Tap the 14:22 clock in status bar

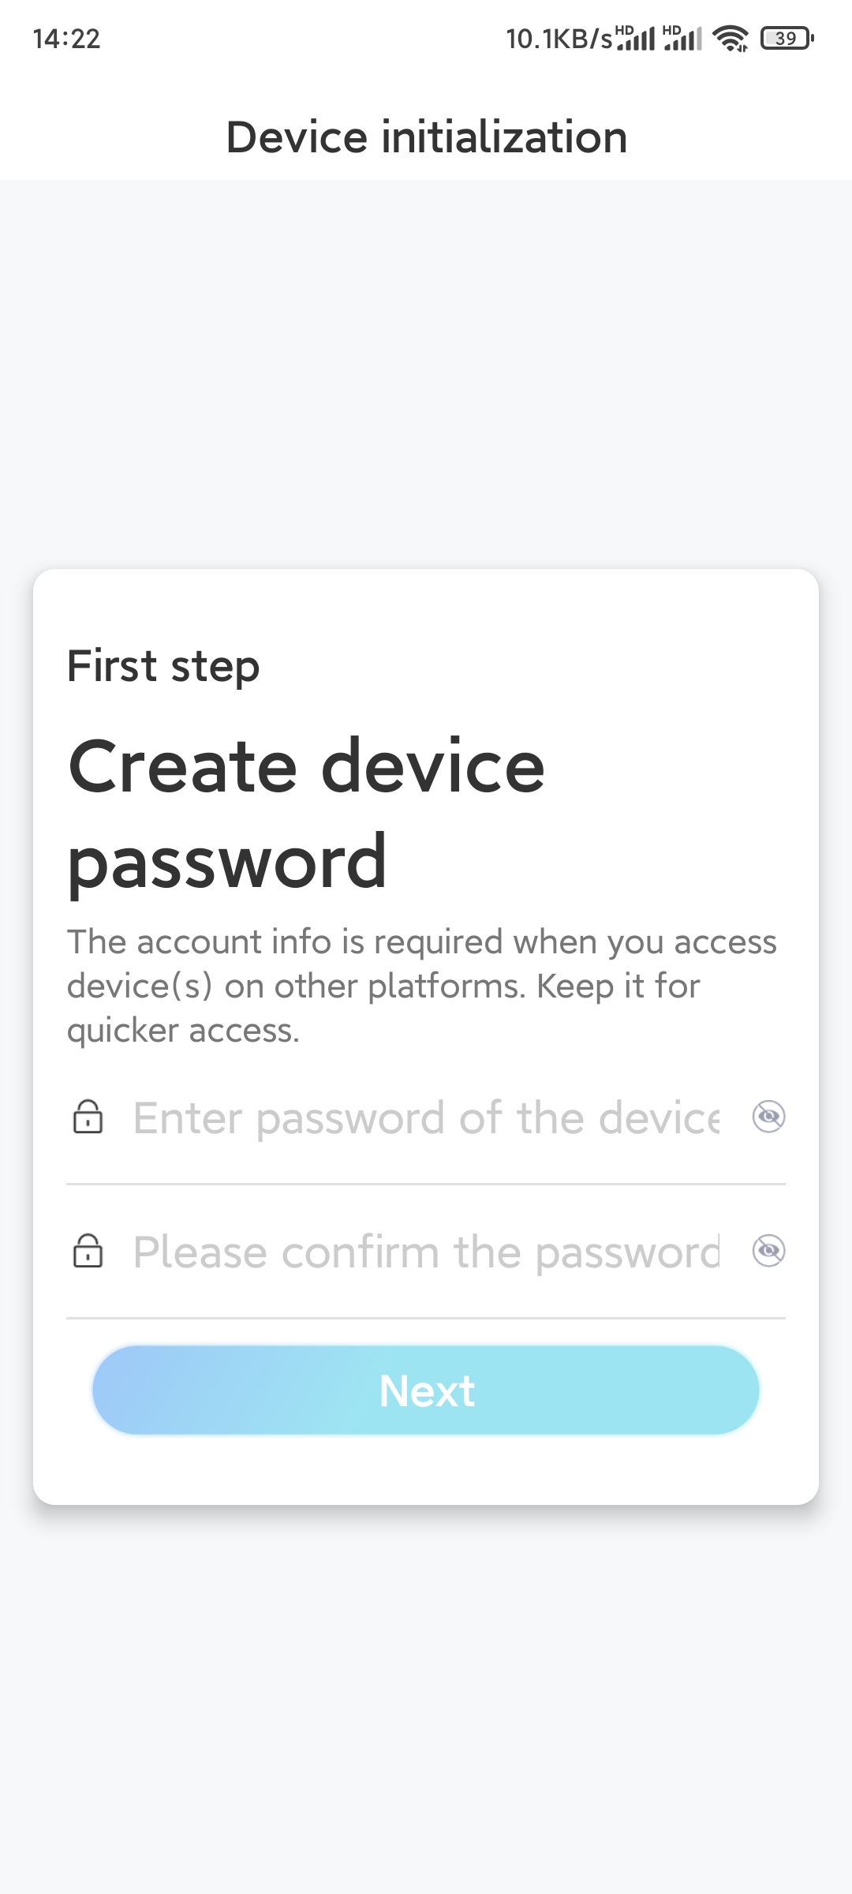click(x=66, y=39)
